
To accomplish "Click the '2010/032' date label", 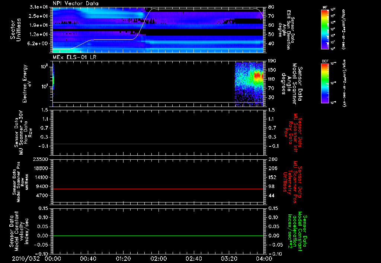I will coord(26,259).
